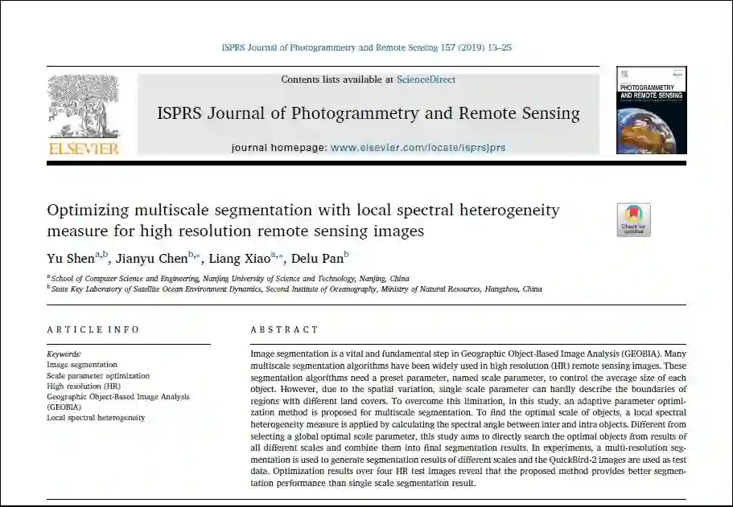Open the journal homepage URL link
This screenshot has width=733, height=507.
(x=418, y=148)
